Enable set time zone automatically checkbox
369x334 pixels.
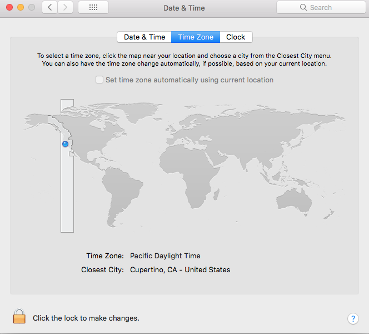[x=99, y=80]
